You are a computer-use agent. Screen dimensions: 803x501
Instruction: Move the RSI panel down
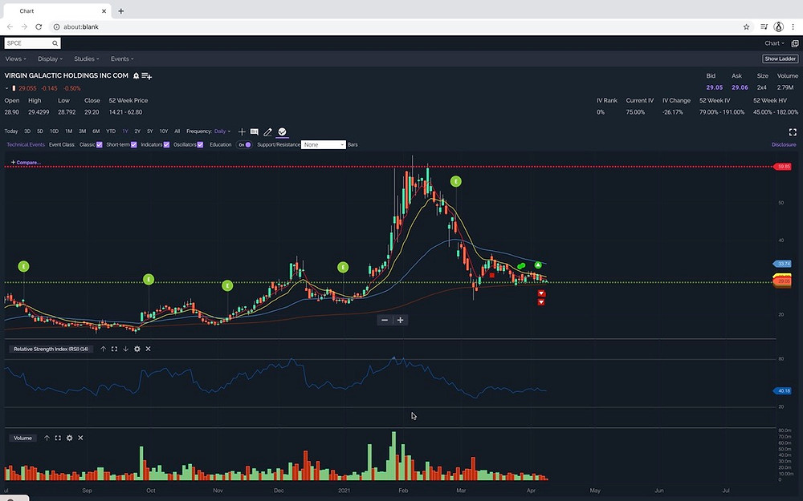125,349
